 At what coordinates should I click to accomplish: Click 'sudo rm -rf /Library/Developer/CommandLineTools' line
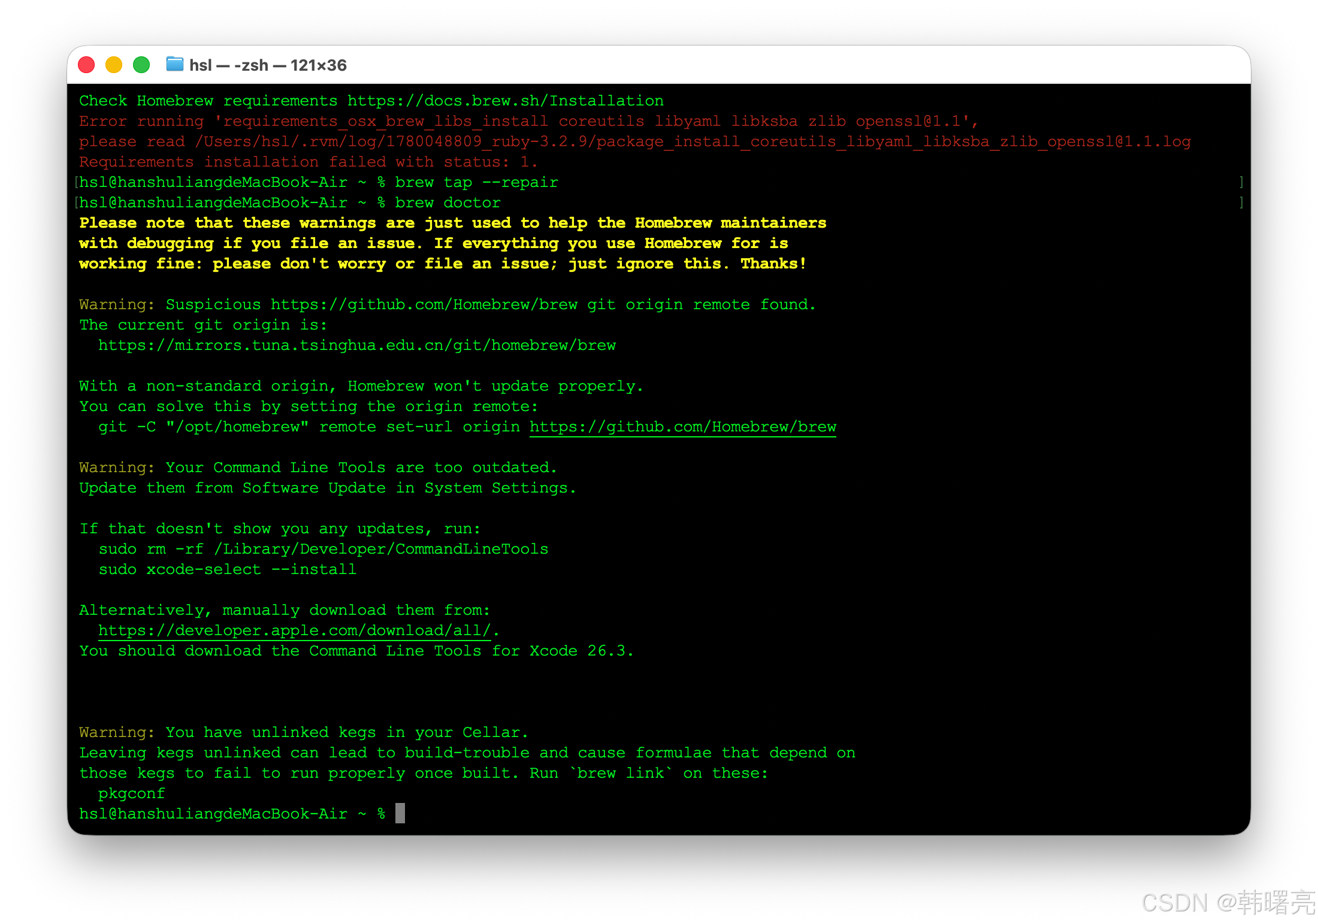coord(324,549)
